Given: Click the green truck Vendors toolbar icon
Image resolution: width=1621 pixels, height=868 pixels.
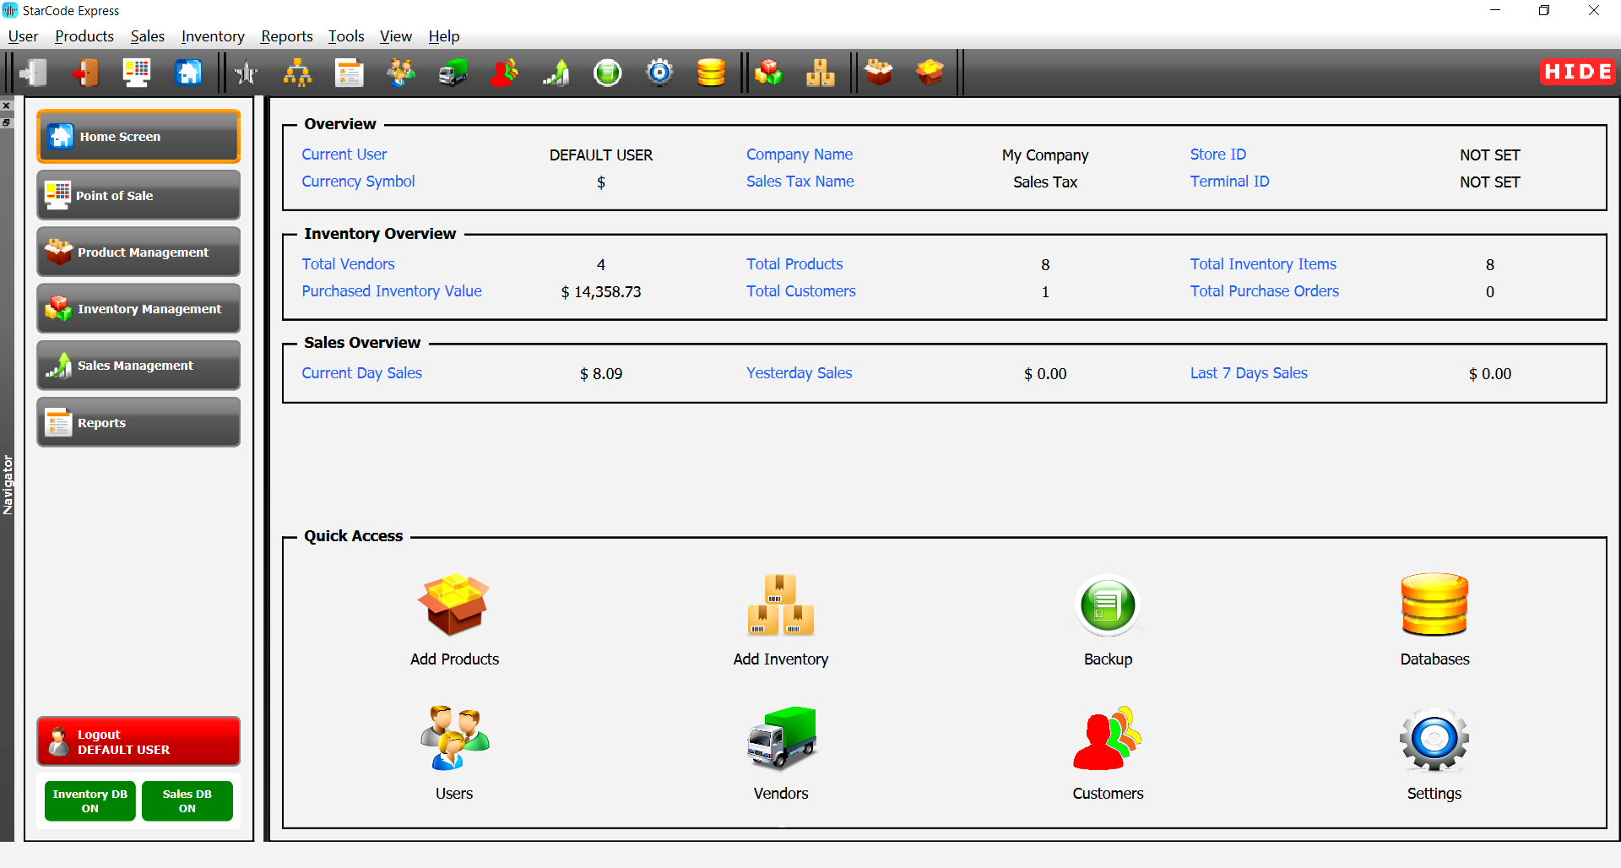Looking at the screenshot, I should pyautogui.click(x=453, y=73).
